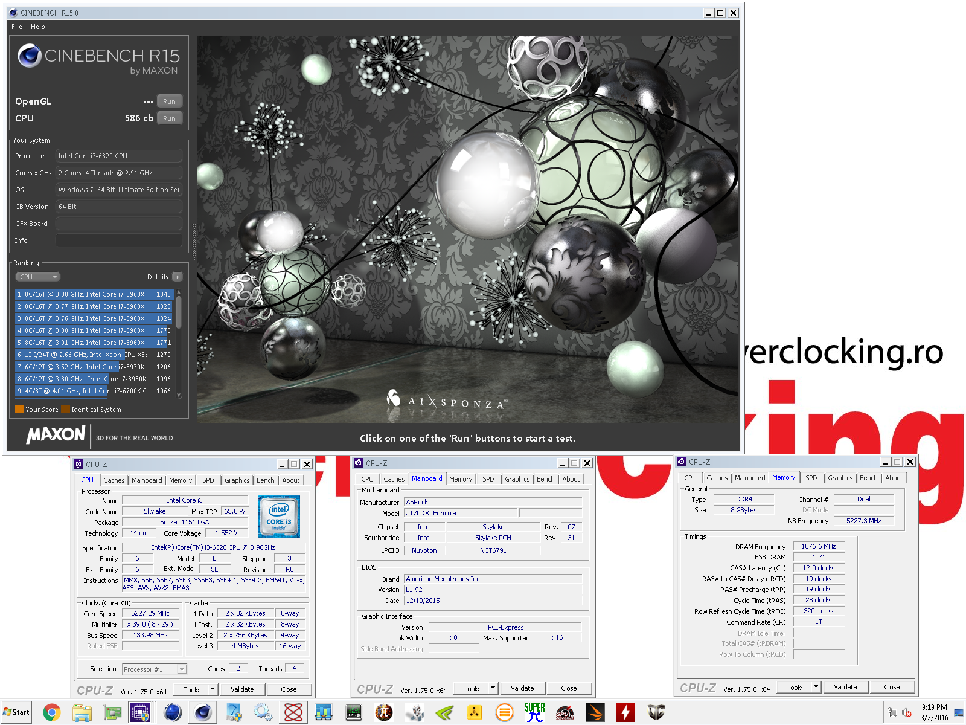Open Google Chrome from the taskbar
Viewport: 966px width, 725px height.
click(x=51, y=713)
